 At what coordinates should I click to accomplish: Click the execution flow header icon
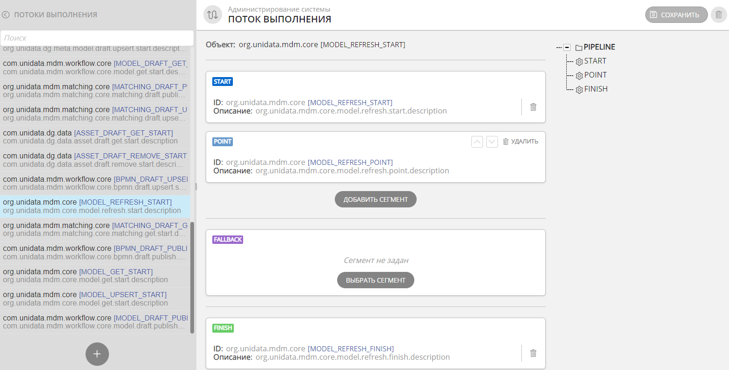click(x=213, y=14)
